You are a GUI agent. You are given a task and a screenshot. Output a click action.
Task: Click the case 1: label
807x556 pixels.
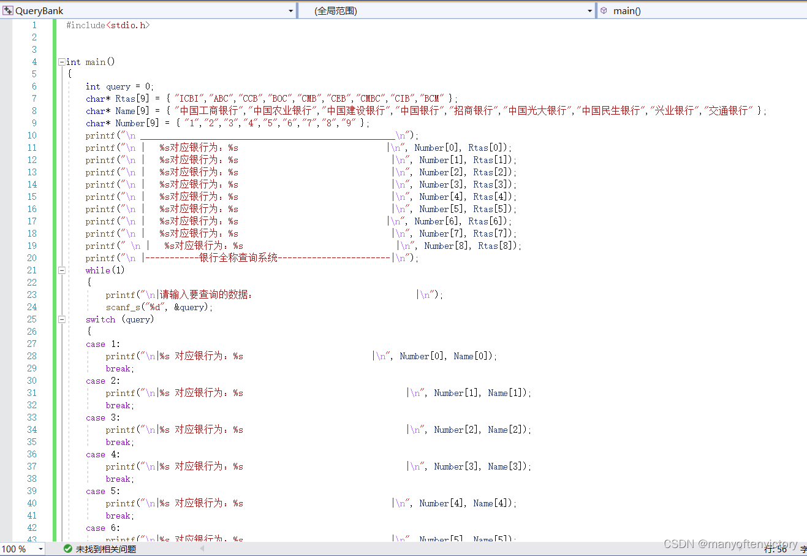103,344
